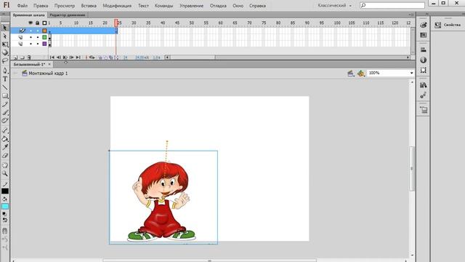Select the Eraser tool
The image size is (465, 262).
(x=5, y=155)
